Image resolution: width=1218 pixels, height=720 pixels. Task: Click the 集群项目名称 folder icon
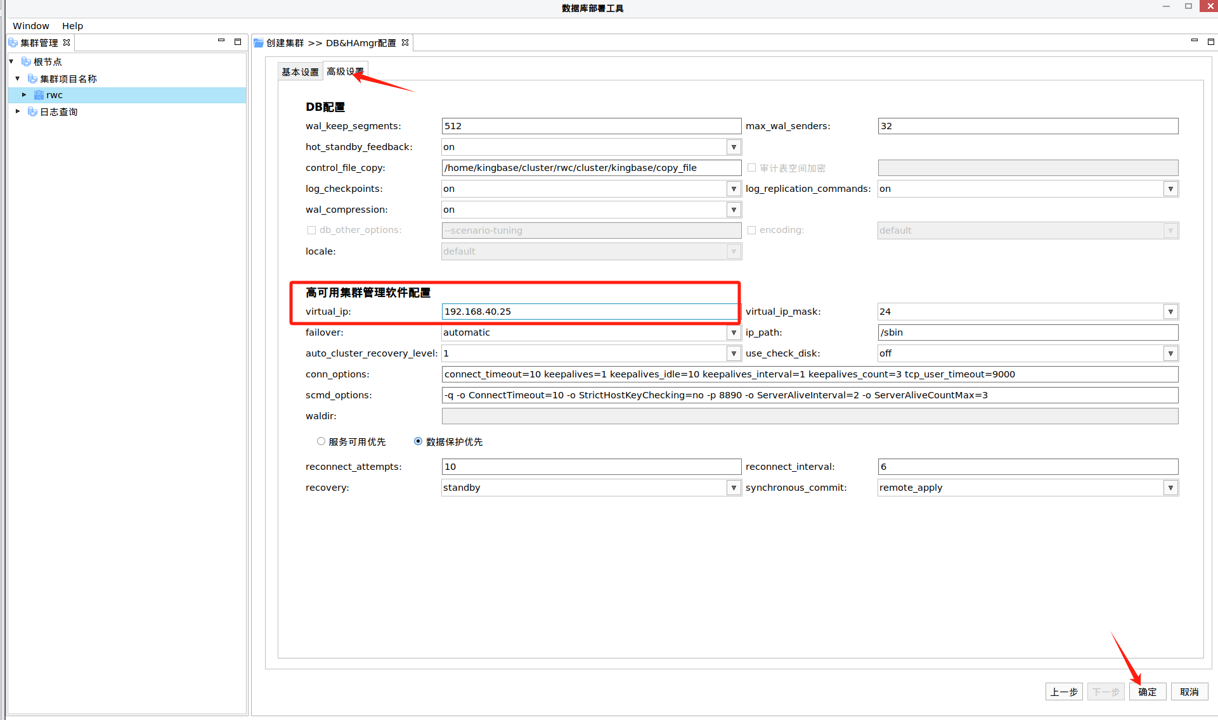coord(32,79)
